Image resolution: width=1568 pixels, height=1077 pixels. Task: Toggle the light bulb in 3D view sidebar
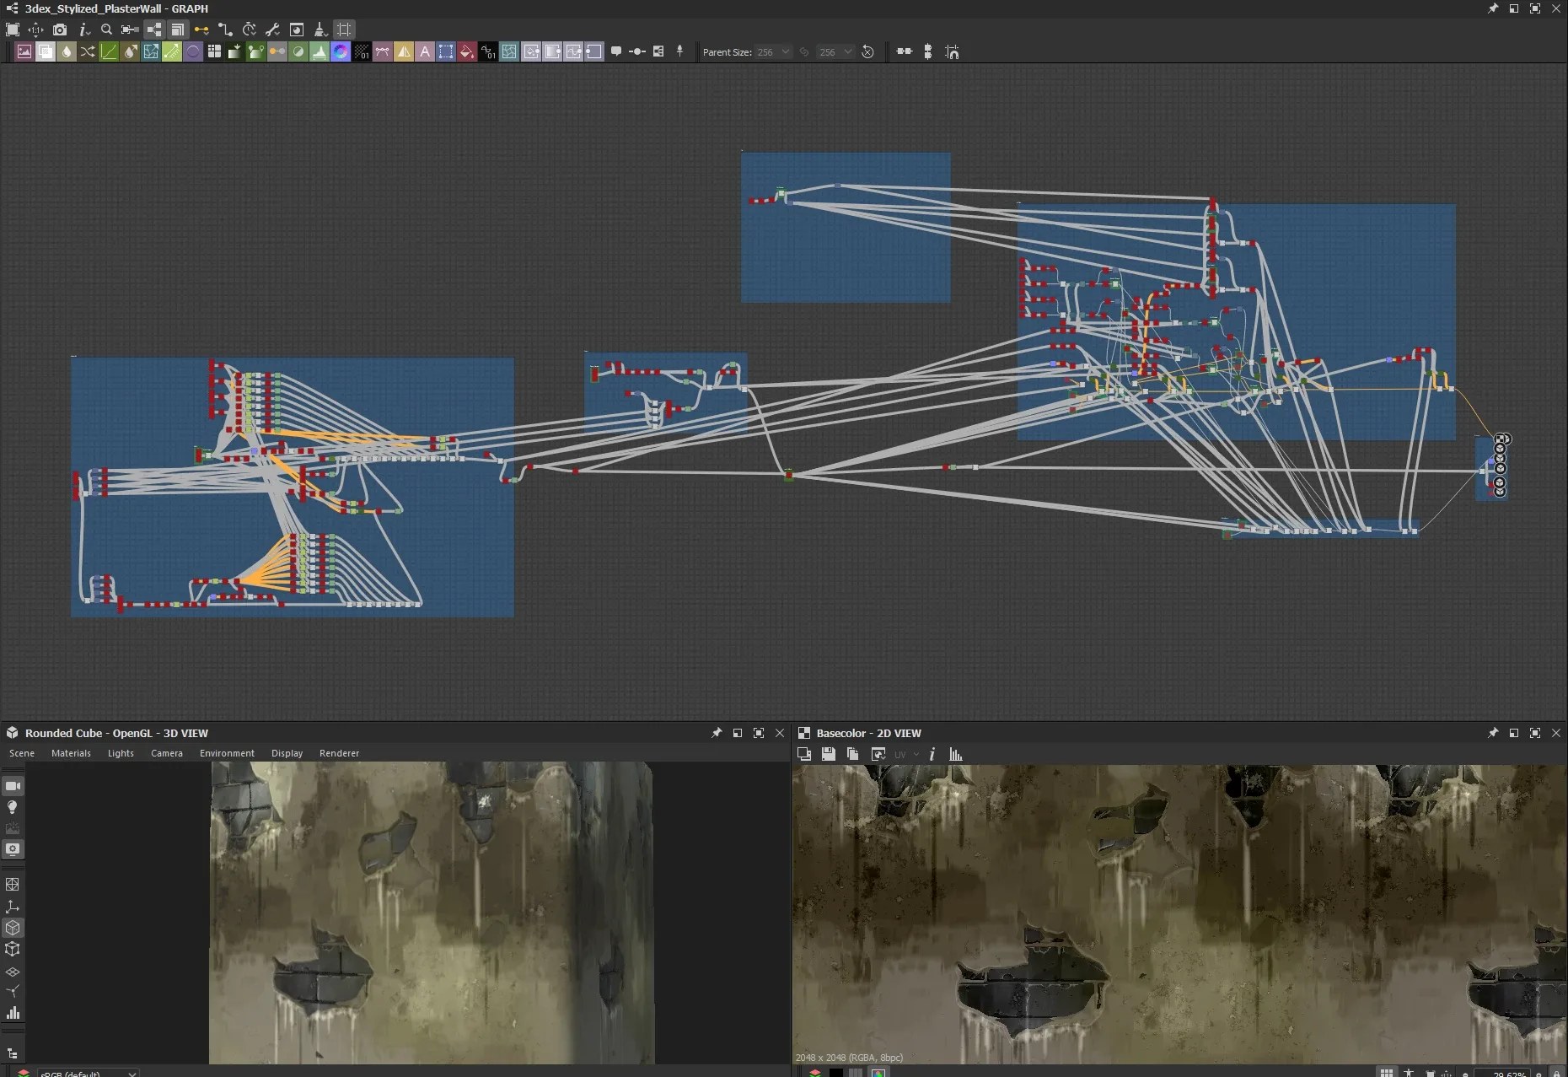pyautogui.click(x=13, y=807)
